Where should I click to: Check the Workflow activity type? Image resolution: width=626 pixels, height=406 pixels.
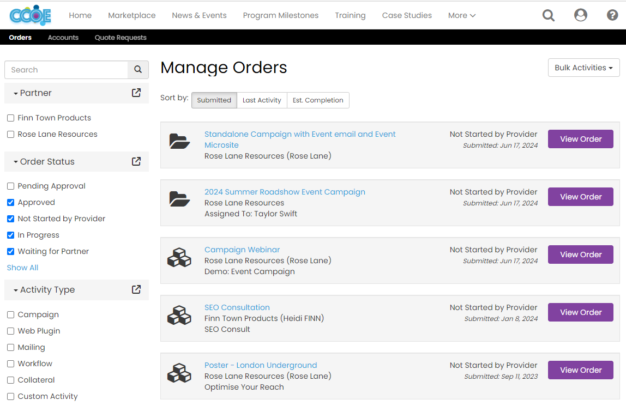click(11, 364)
